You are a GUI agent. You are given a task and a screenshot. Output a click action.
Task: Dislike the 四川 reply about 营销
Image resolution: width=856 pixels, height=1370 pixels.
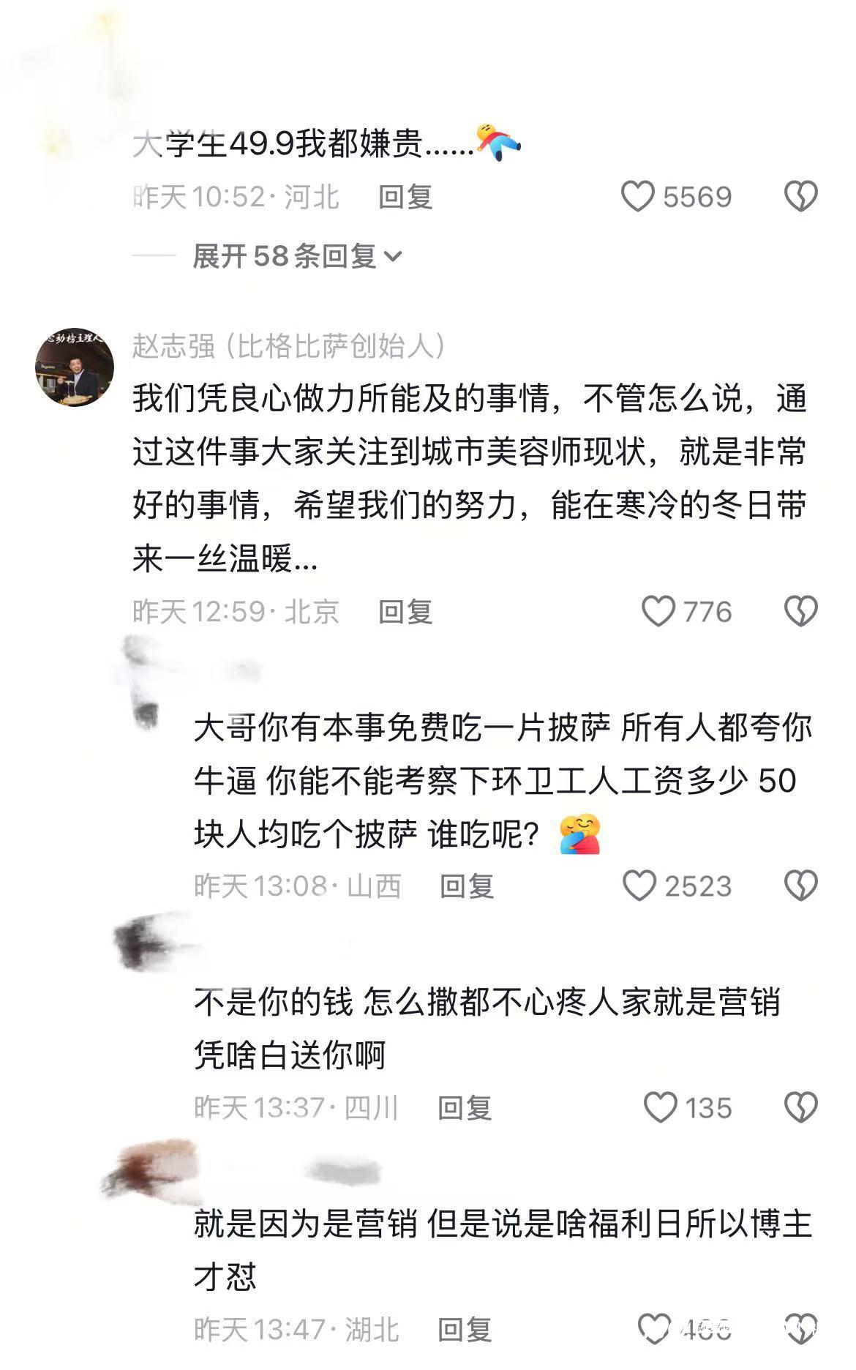pyautogui.click(x=800, y=1107)
